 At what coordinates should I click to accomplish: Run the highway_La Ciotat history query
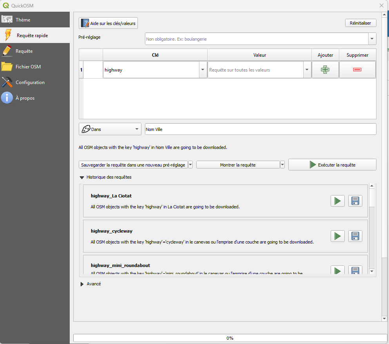(x=337, y=201)
